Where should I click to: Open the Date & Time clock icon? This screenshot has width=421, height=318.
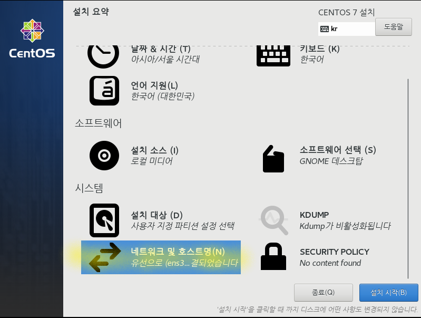[x=103, y=57]
